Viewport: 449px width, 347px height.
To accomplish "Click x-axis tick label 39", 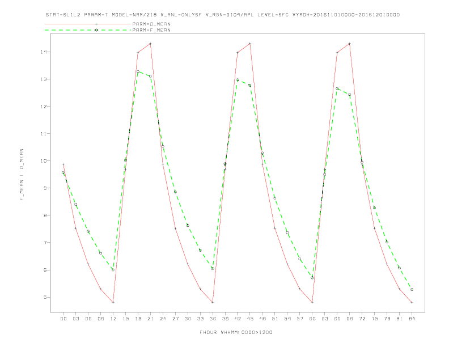I will 225,319.
